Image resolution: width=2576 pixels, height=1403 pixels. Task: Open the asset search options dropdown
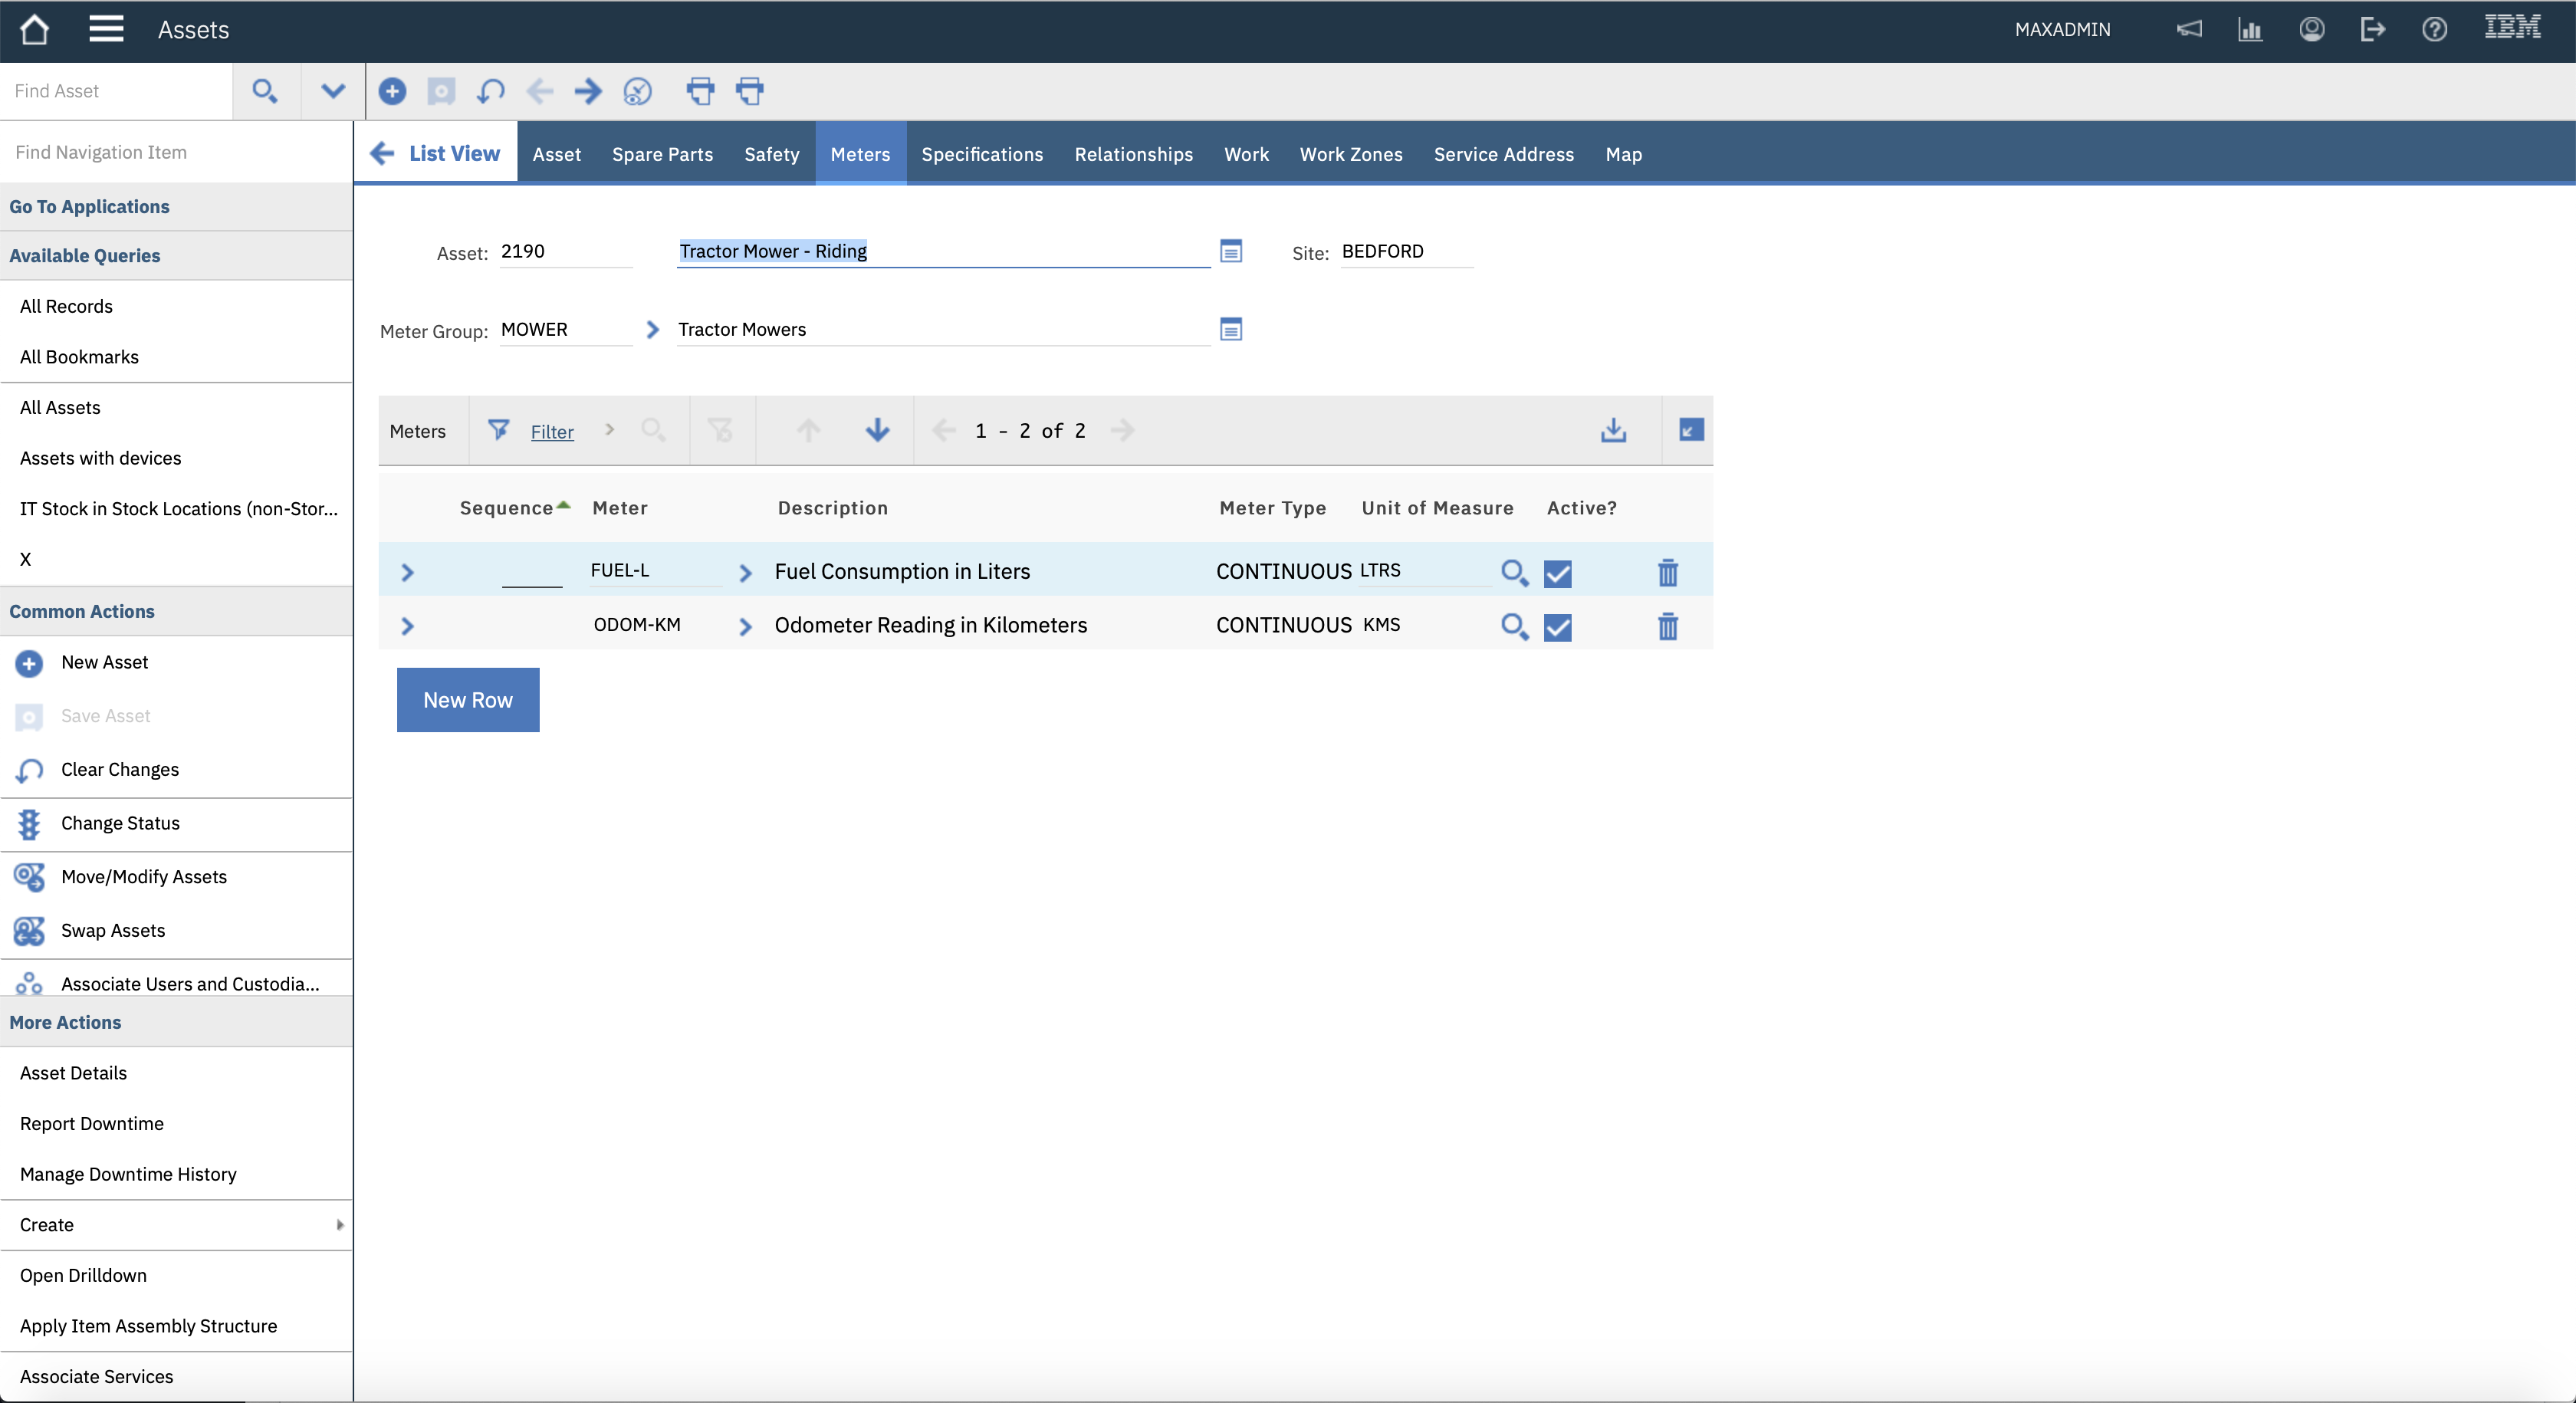coord(333,91)
